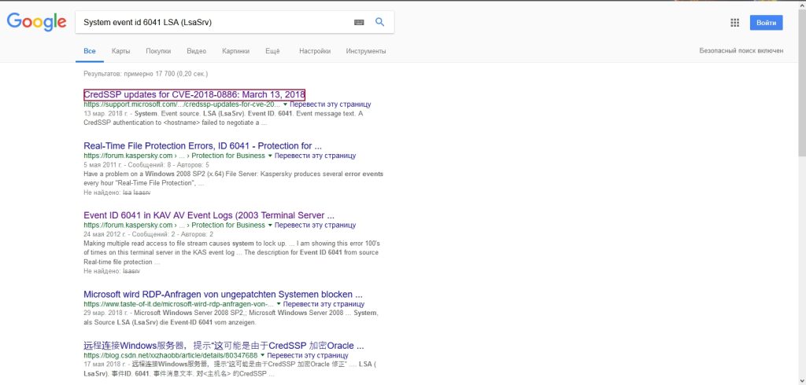Open the Ещё menu

(272, 51)
